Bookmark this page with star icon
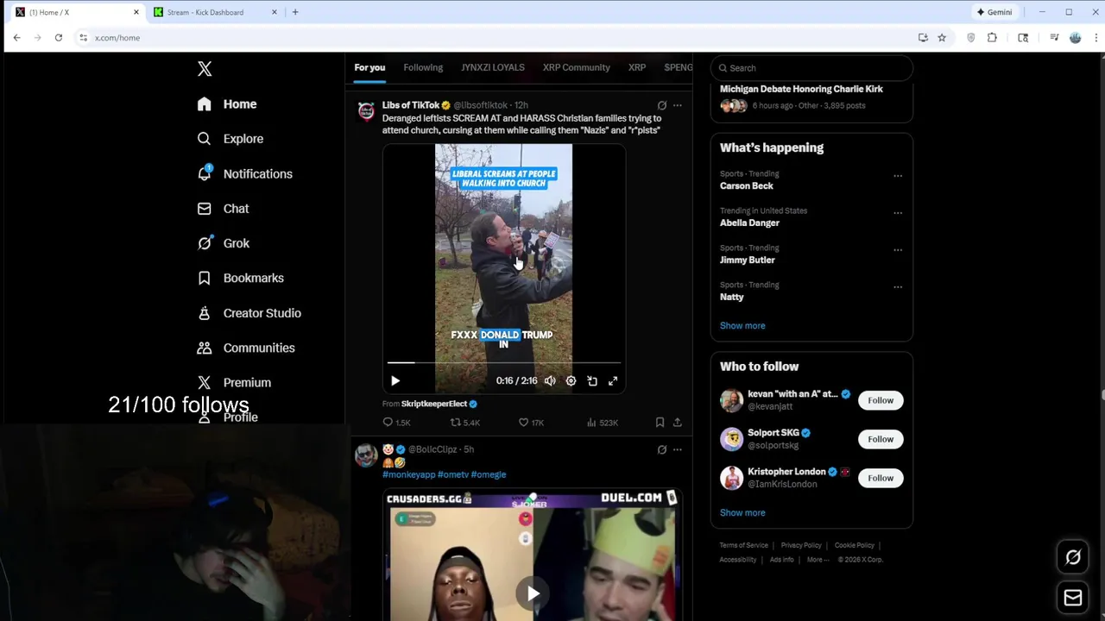 942,38
